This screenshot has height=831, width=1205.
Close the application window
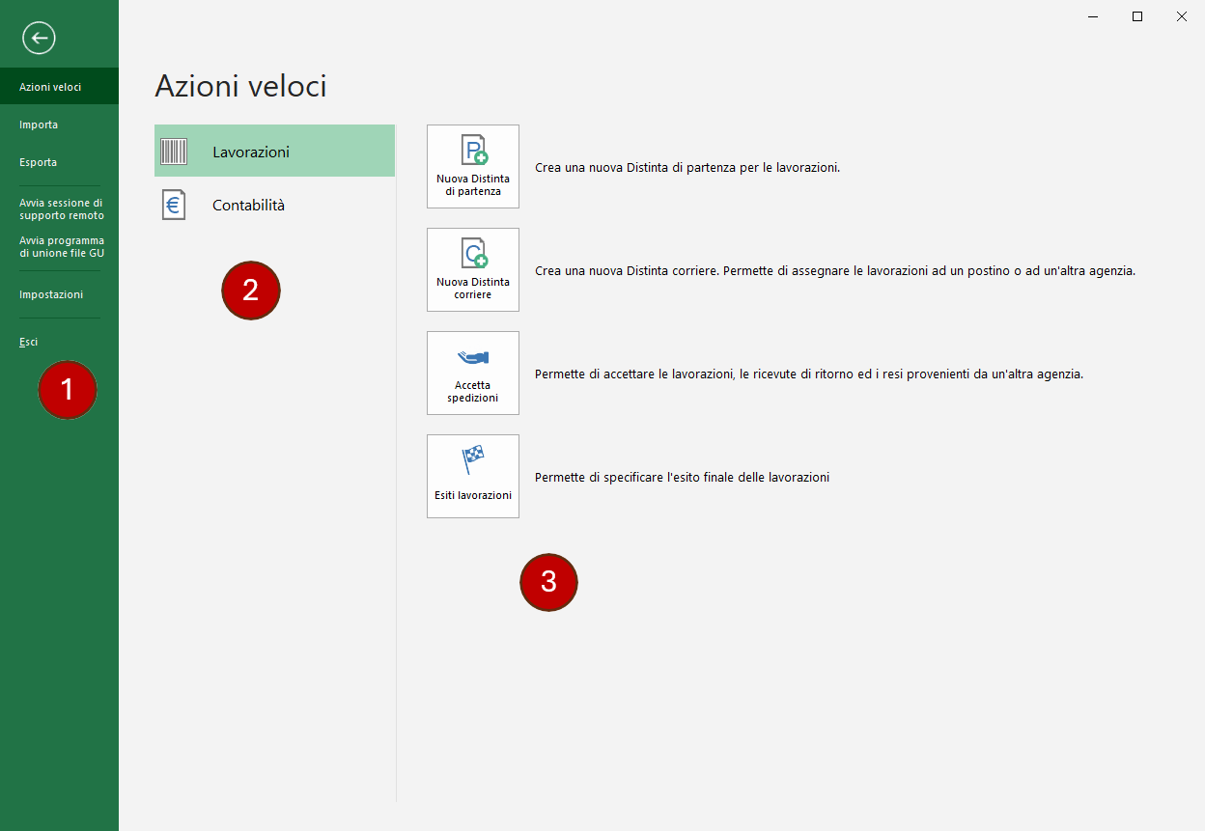click(1182, 16)
